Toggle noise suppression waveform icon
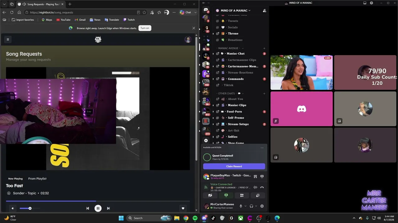This screenshot has height=223, width=398. point(255,187)
